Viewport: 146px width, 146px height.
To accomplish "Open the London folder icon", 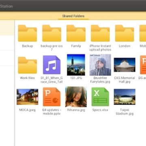I will coord(125,33).
